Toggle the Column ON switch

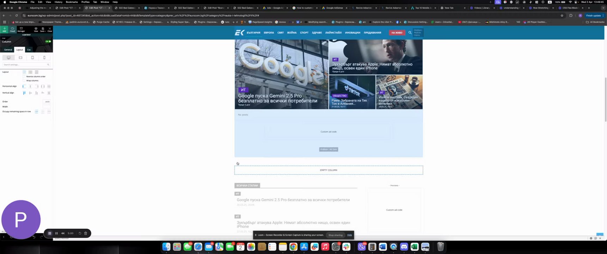(x=48, y=41)
